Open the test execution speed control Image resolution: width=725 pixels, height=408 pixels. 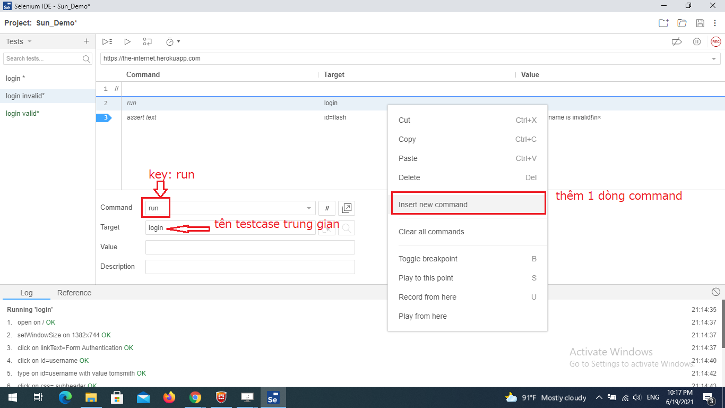pos(172,41)
